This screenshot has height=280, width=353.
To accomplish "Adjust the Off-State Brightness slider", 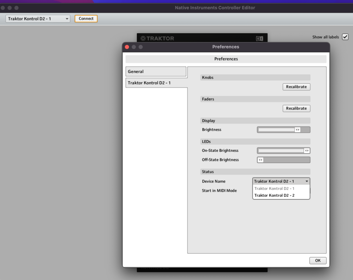I will [283, 160].
